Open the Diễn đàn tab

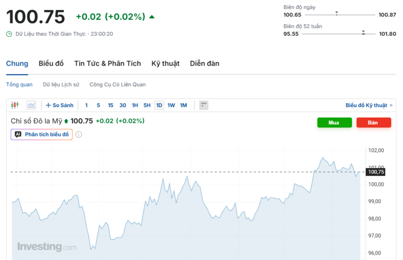(x=205, y=63)
